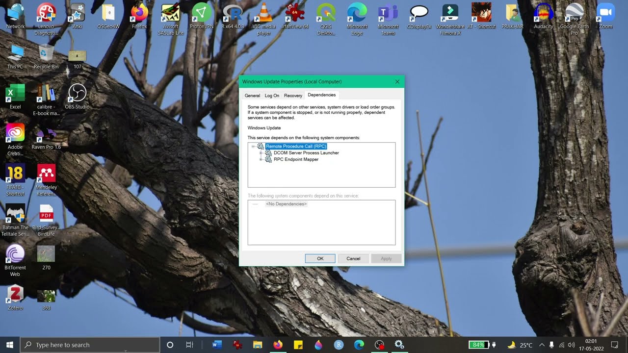628x353 pixels.
Task: Select the Bird_Survey BirdLife PDF file
Action: click(46, 220)
